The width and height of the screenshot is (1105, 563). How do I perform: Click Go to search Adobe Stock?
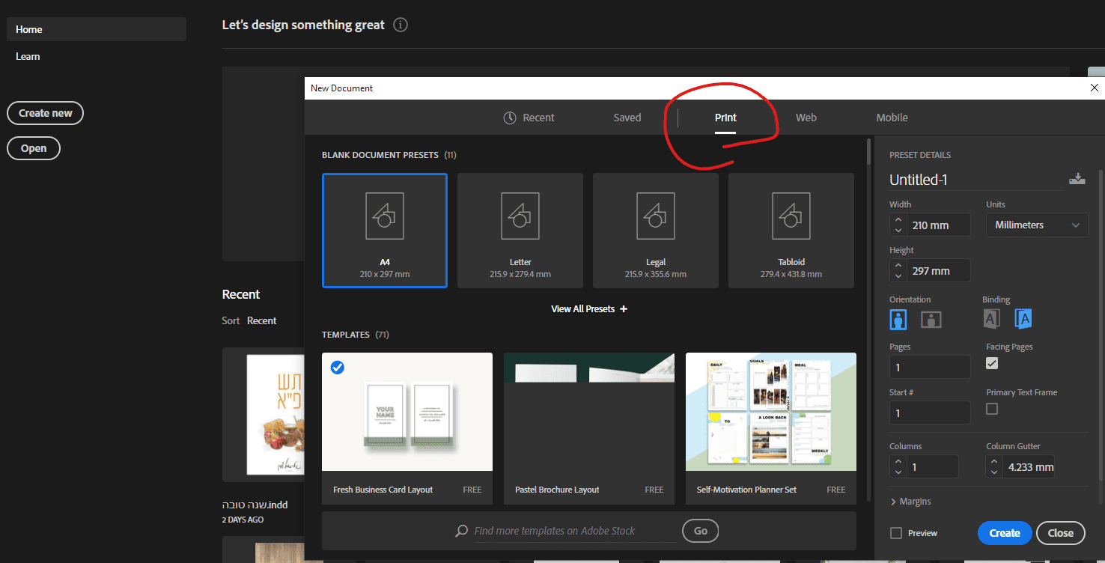point(701,531)
